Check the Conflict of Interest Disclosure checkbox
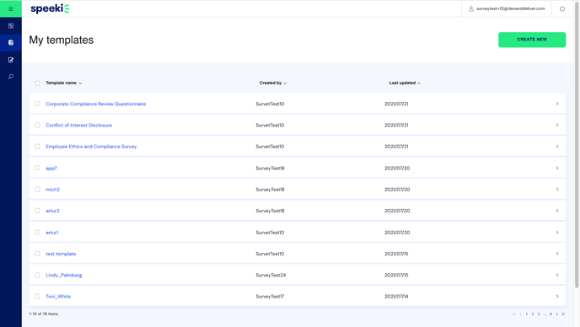 [37, 125]
